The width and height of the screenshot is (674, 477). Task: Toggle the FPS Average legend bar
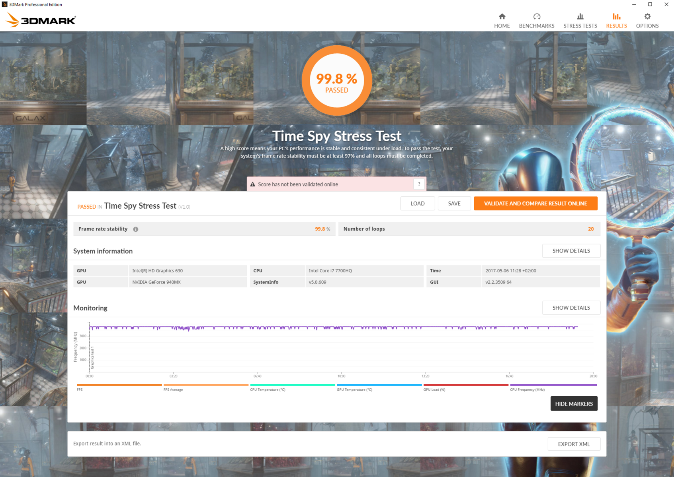[206, 385]
